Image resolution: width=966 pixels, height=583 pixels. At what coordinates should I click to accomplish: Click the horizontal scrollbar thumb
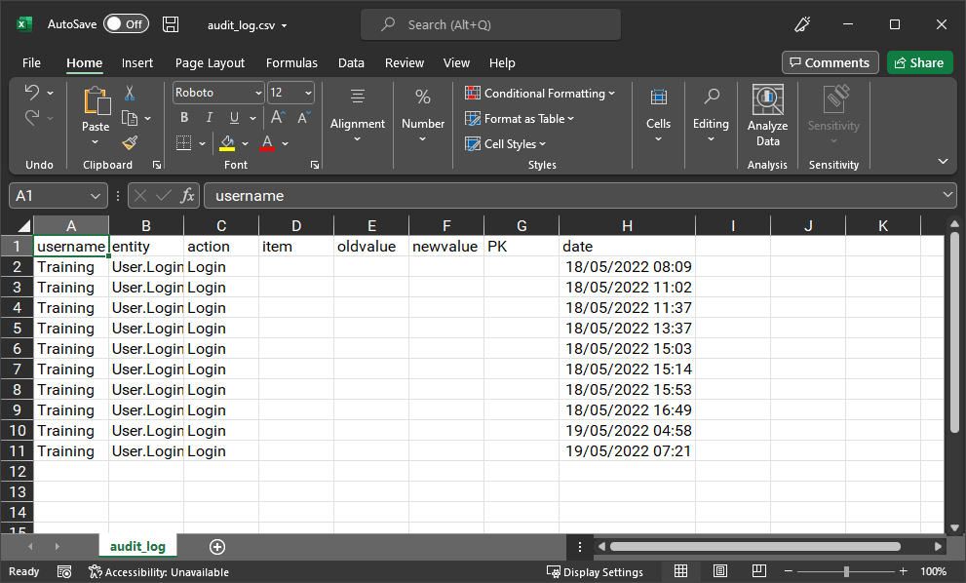point(755,547)
